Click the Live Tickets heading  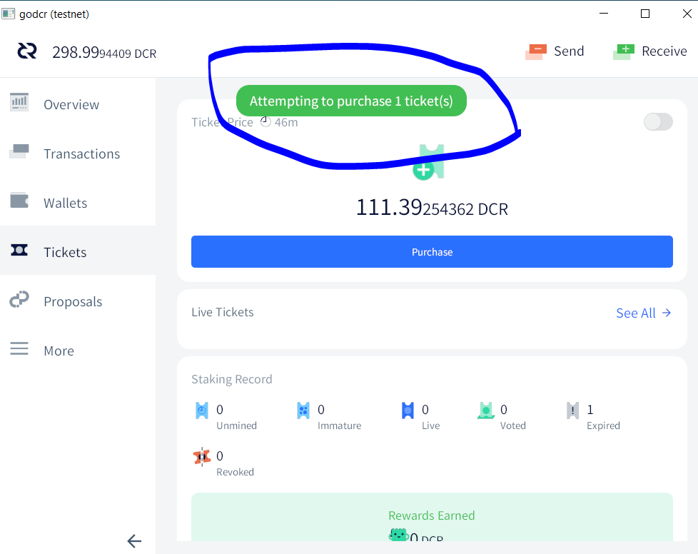(x=223, y=312)
